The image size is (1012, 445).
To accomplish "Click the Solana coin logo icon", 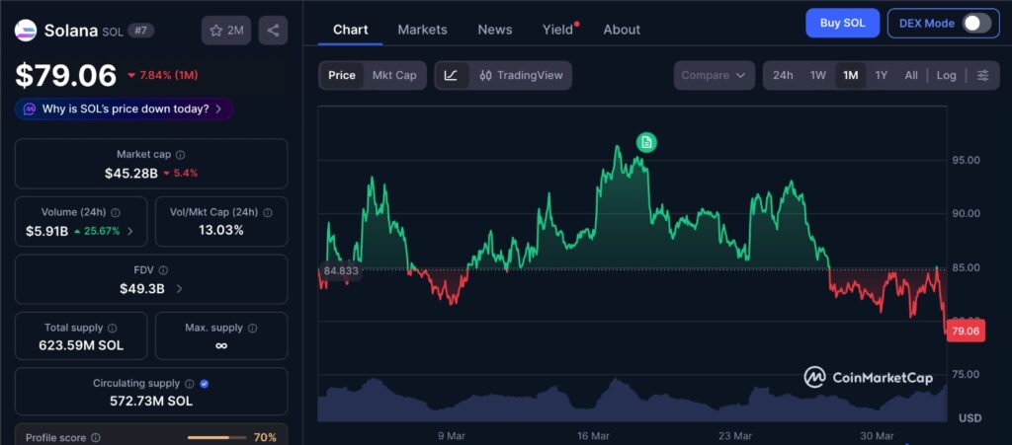I will point(26,31).
